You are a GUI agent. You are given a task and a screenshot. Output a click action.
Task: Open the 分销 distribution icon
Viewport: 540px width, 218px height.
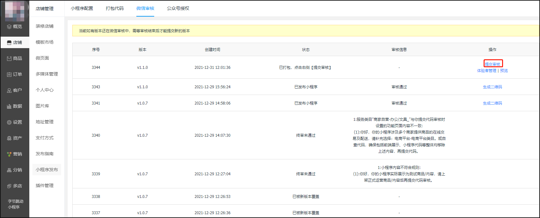pos(9,170)
